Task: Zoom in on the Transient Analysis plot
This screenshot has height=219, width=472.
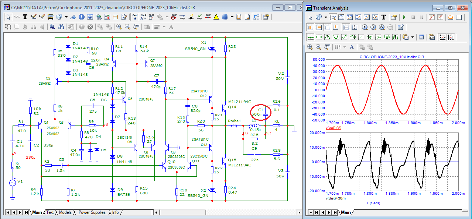Action: [310, 47]
